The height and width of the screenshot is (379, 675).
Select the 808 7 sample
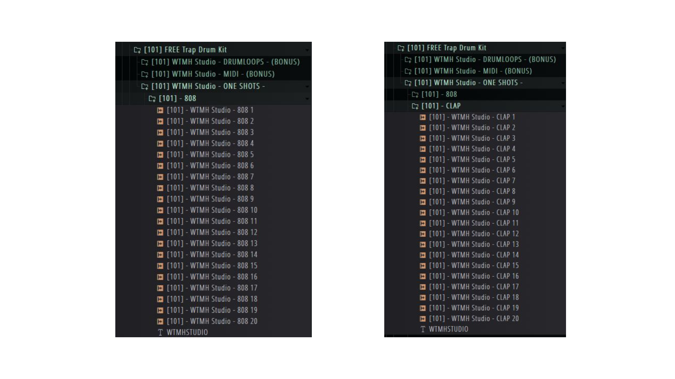click(210, 177)
